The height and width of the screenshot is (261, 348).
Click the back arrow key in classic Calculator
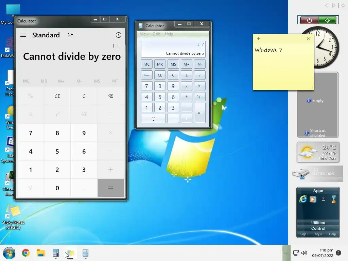147,75
